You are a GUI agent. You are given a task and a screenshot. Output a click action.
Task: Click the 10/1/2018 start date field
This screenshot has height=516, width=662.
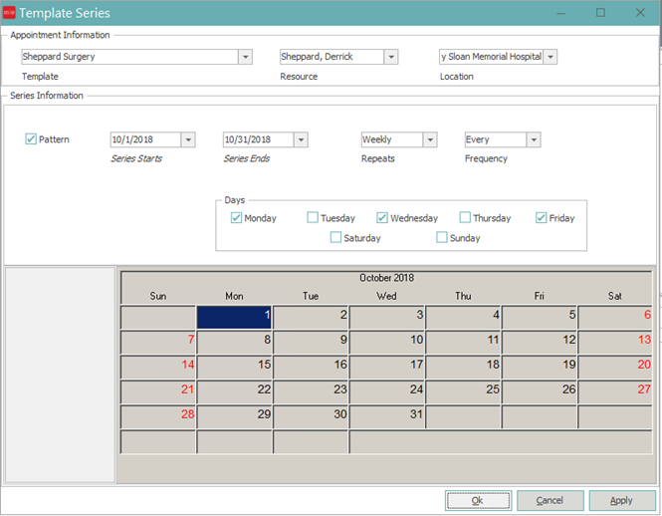coord(145,139)
